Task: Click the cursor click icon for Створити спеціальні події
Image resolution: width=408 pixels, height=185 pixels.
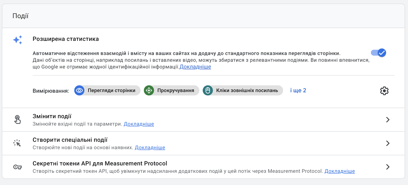Action: [x=17, y=143]
